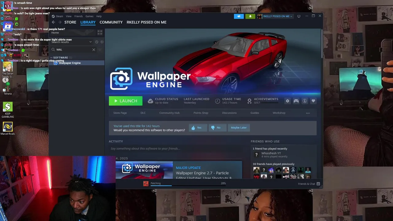
Task: Open the Community Hub link
Action: (169, 113)
